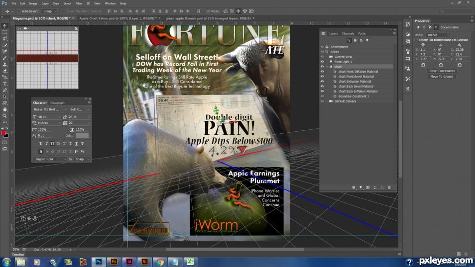Toggle Underline style in Character panel
The width and height of the screenshot is (475, 267).
[76, 144]
